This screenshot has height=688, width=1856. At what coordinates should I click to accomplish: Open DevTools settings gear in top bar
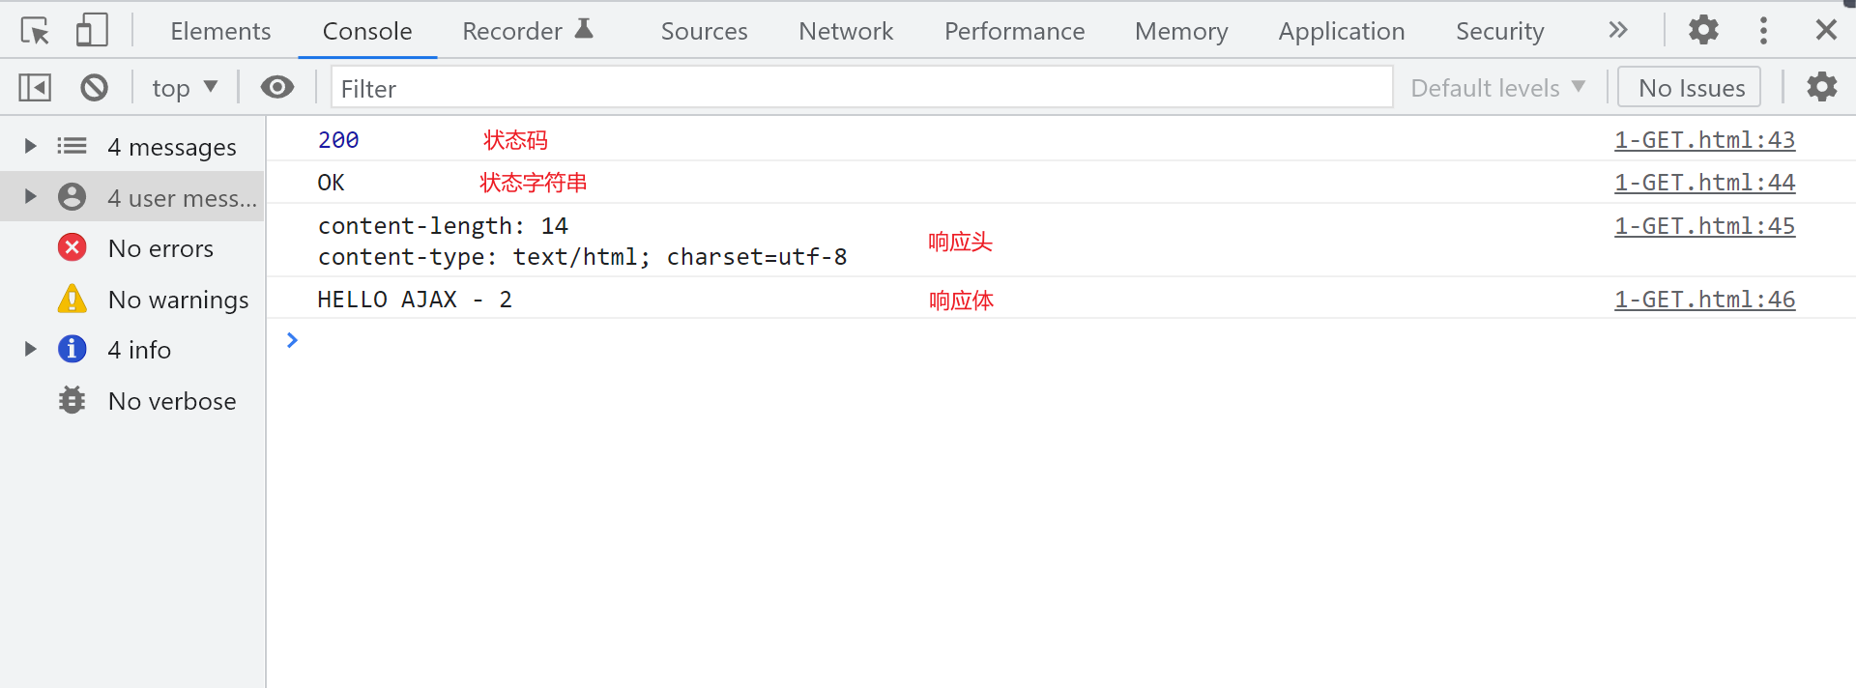point(1703,31)
